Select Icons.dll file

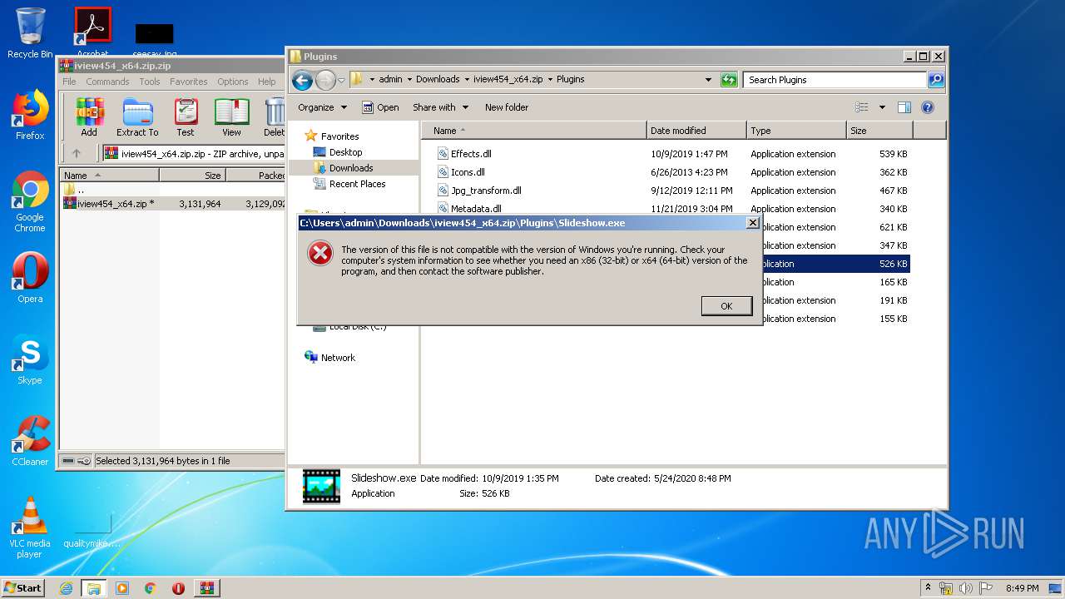point(468,172)
